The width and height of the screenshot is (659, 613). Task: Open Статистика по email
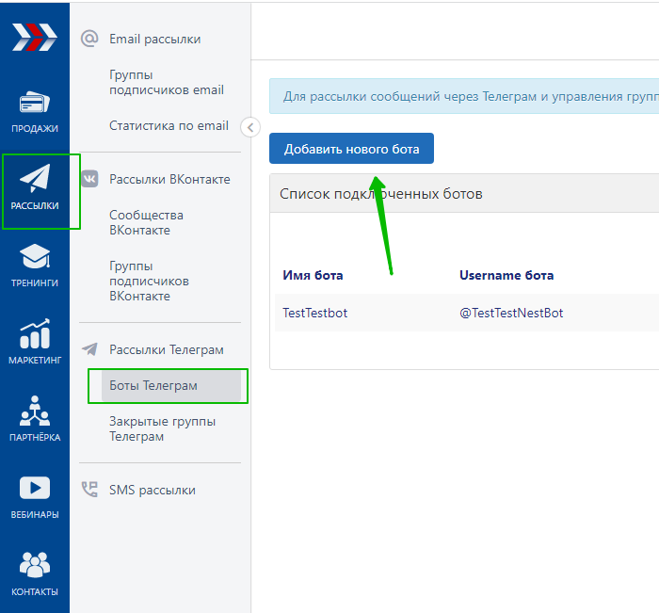click(169, 125)
